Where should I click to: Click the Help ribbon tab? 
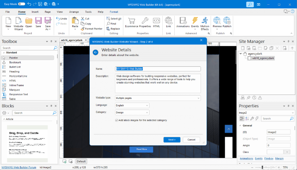pos(100,12)
